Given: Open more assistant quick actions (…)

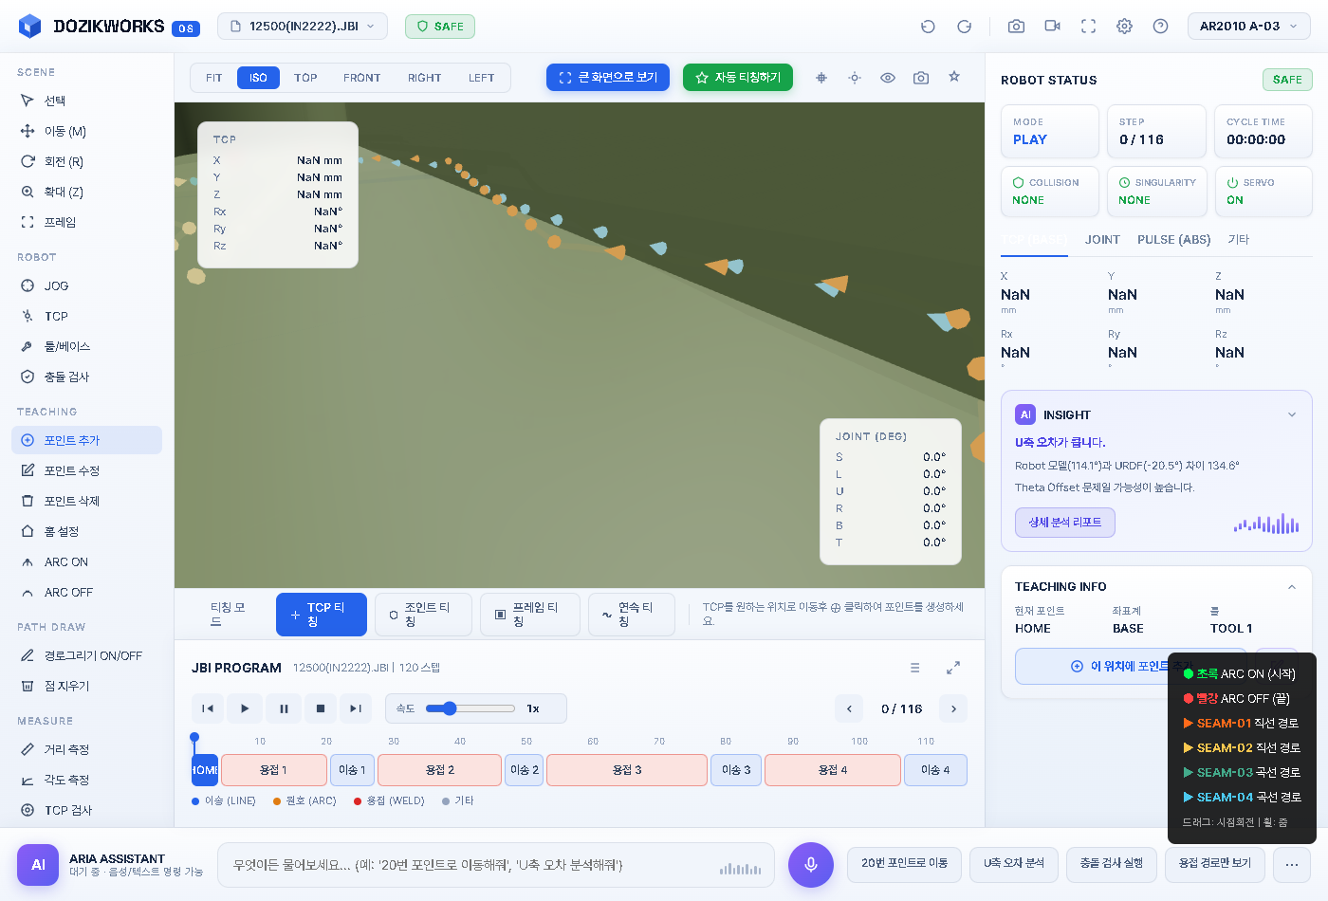Looking at the screenshot, I should (1292, 864).
